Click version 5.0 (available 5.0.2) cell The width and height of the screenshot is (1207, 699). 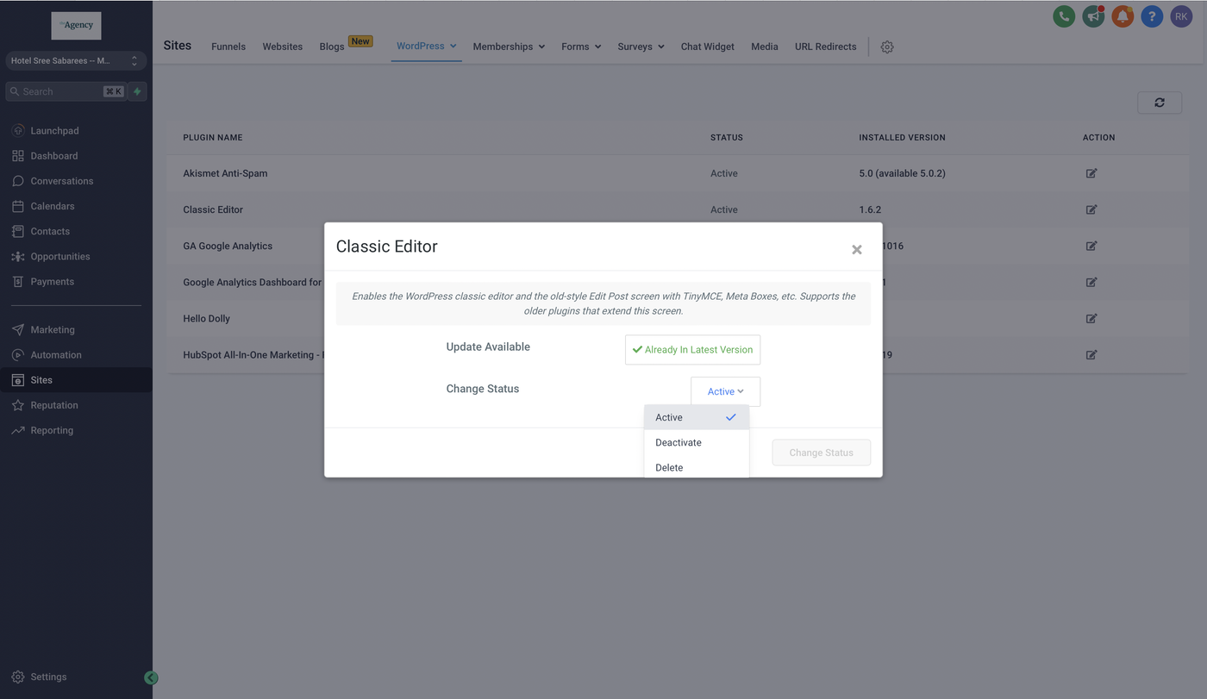(903, 173)
